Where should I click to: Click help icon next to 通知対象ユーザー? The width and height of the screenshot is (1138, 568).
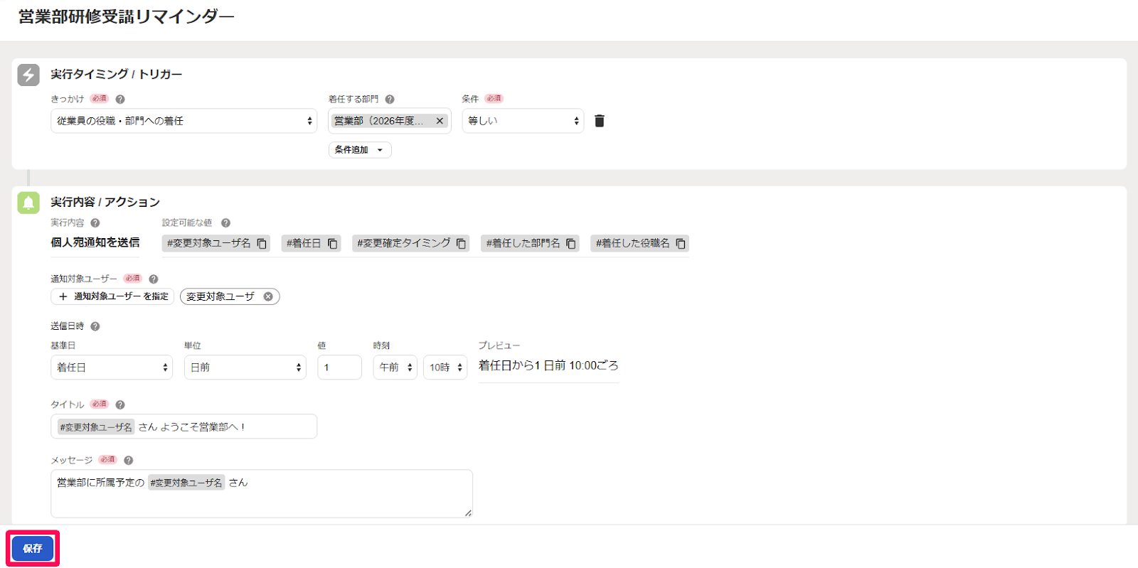click(x=154, y=279)
